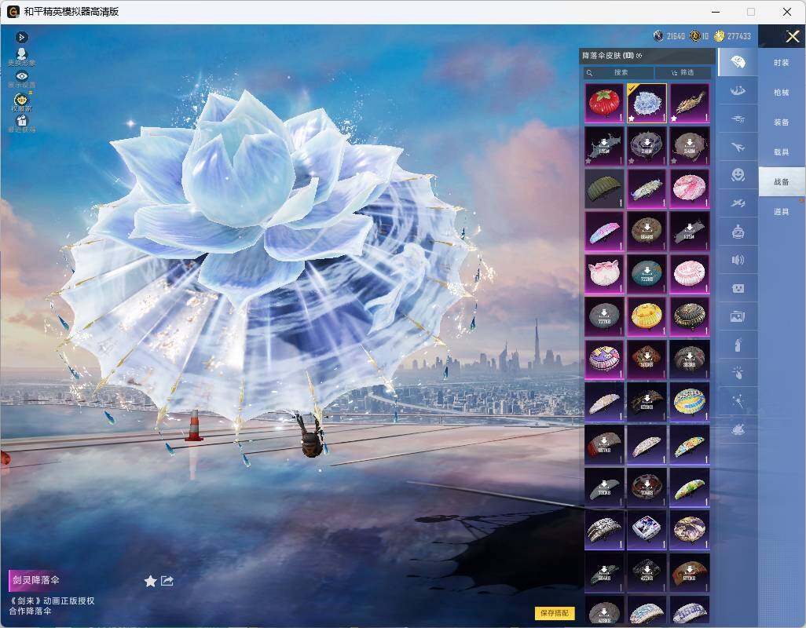Click the yellow 保存搭配 save button
The image size is (806, 628).
click(x=555, y=613)
